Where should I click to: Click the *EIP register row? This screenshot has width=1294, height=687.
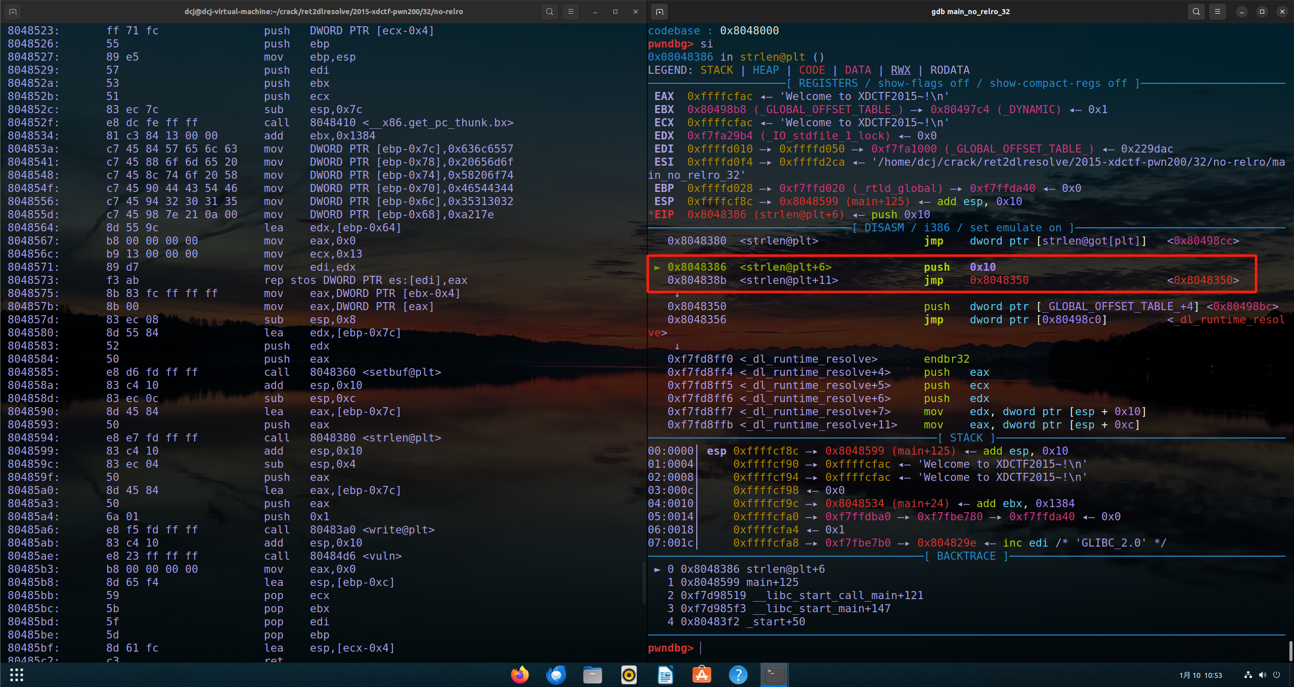coord(789,215)
